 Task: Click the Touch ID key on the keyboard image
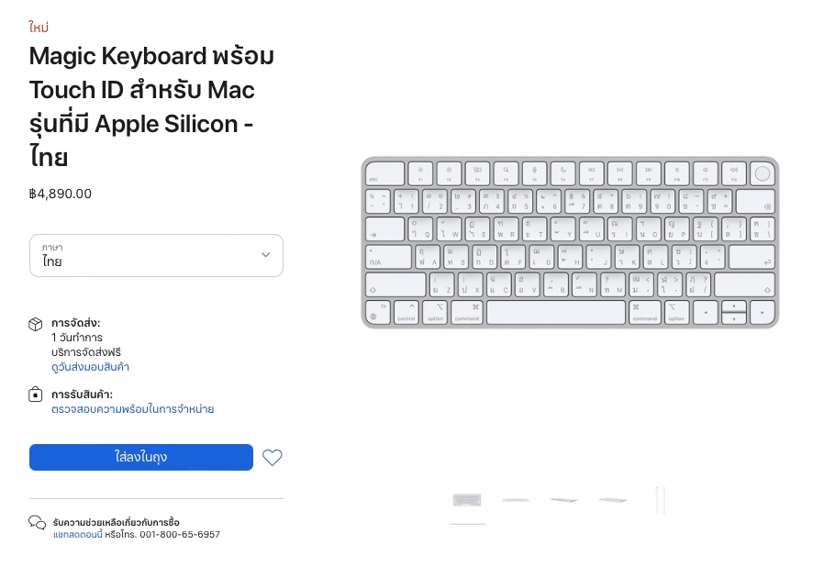click(x=762, y=172)
